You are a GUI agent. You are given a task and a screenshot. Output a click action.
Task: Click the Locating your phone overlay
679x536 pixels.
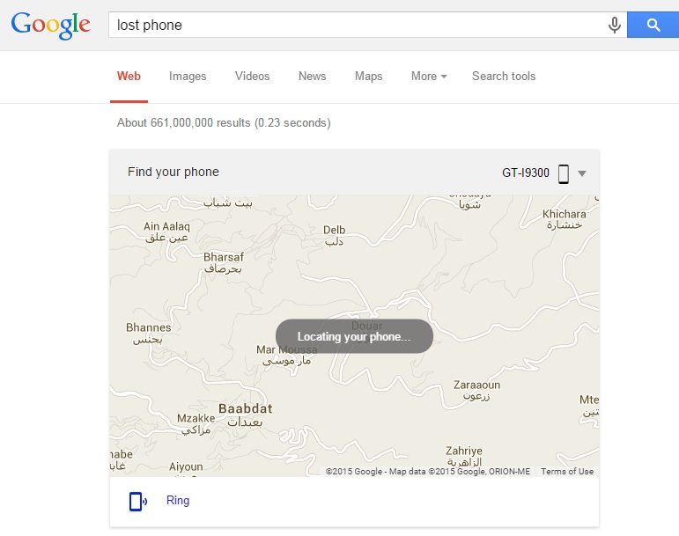click(x=354, y=336)
